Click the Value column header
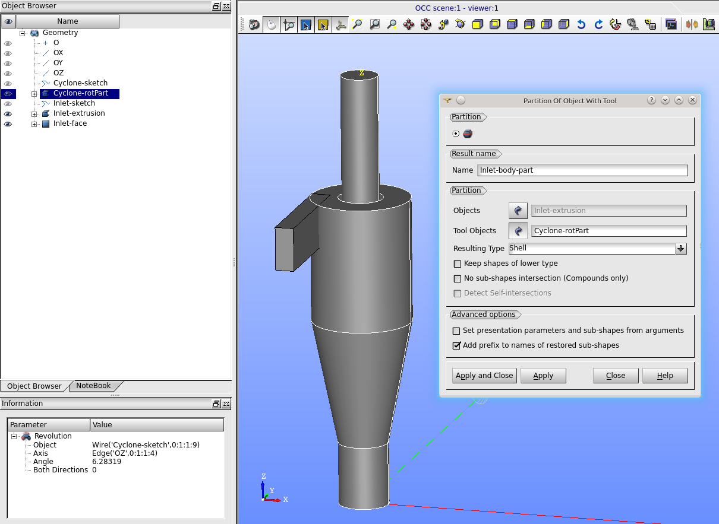The height and width of the screenshot is (524, 719). point(157,425)
